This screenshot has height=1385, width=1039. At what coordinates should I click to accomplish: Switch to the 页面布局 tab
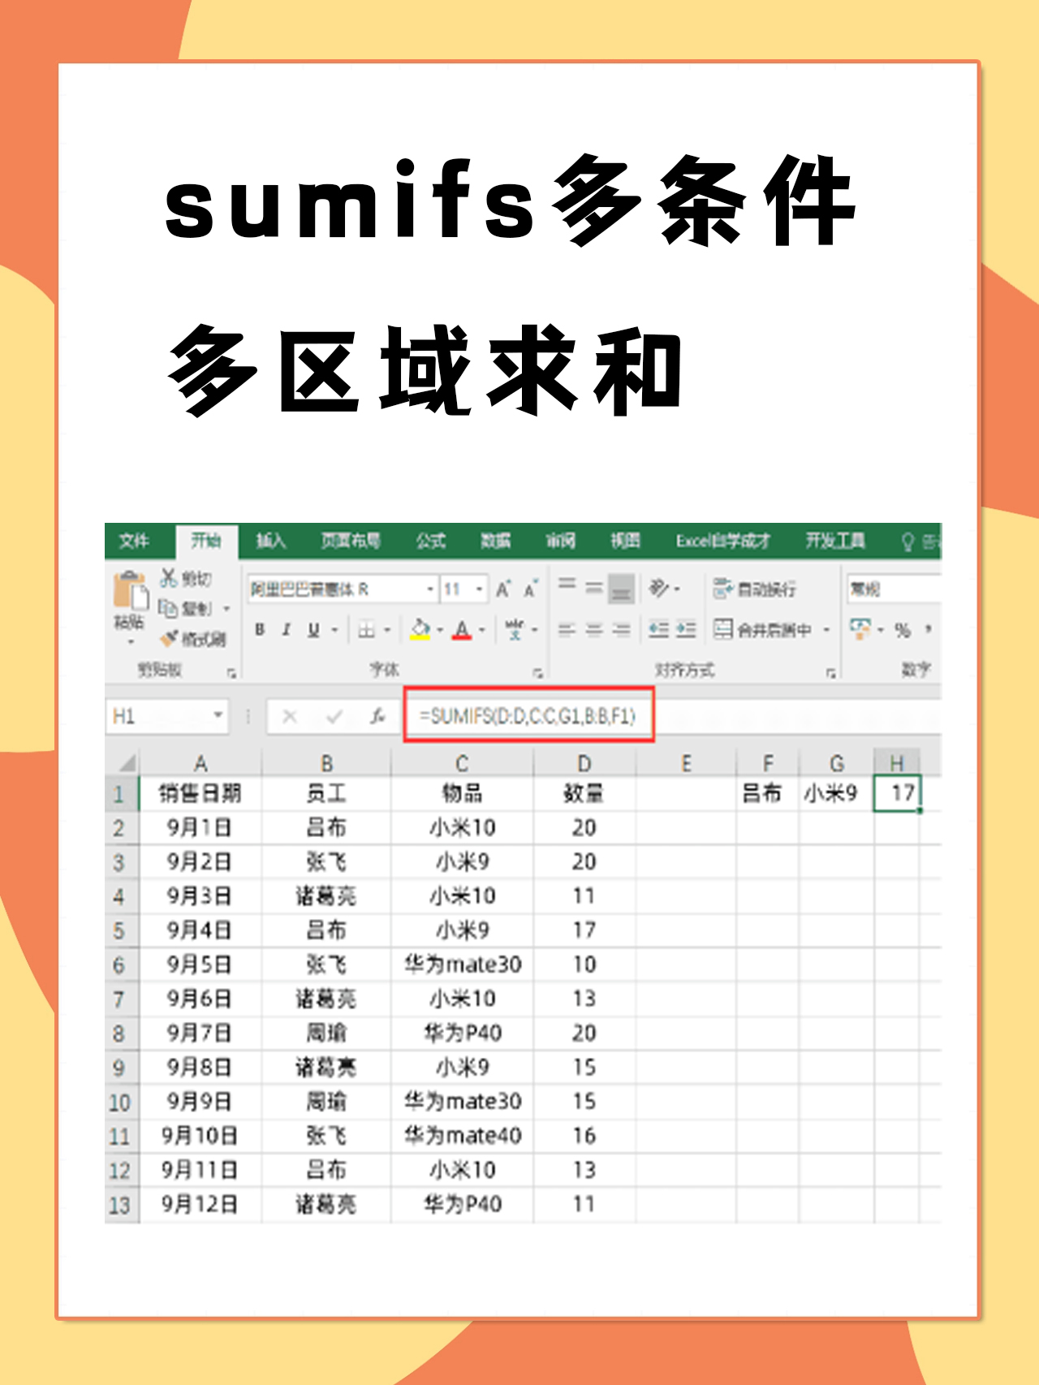pos(350,541)
